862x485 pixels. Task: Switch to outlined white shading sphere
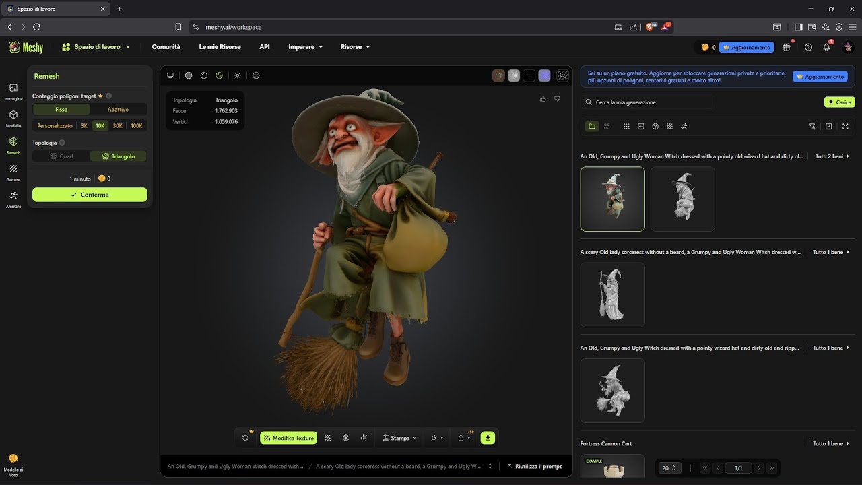pos(204,75)
